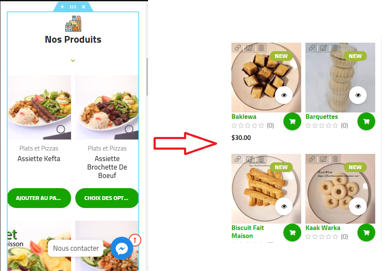382x271 pixels.
Task: Add Baklewa to cart with green cart icon
Action: tap(292, 121)
